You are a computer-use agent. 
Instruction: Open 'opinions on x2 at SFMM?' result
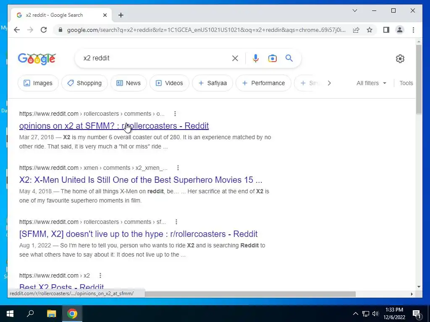[114, 126]
